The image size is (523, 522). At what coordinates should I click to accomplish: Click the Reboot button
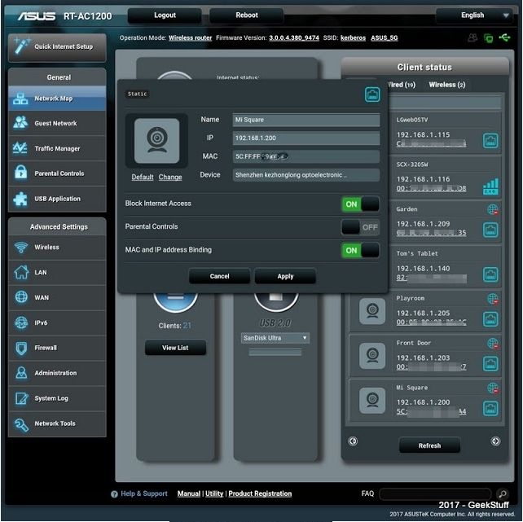(x=247, y=15)
